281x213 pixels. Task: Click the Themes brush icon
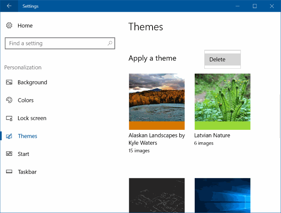pyautogui.click(x=9, y=136)
